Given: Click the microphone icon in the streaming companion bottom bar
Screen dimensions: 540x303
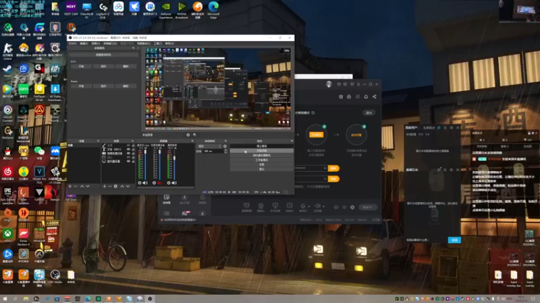Looking at the screenshot, I should [x=302, y=206].
